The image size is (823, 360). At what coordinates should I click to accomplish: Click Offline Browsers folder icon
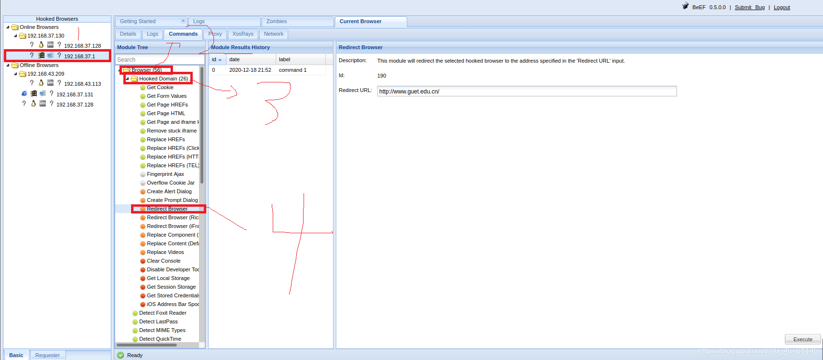click(15, 65)
